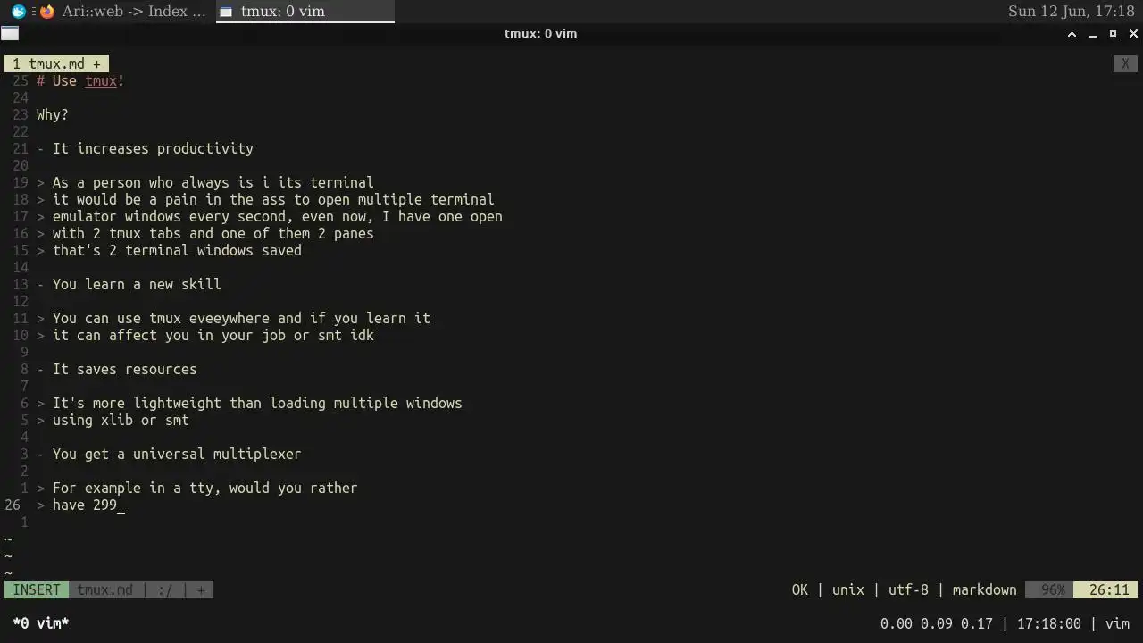Click line 'it would be a pain in the ass'
Viewport: 1143px width, 643px height.
272,200
